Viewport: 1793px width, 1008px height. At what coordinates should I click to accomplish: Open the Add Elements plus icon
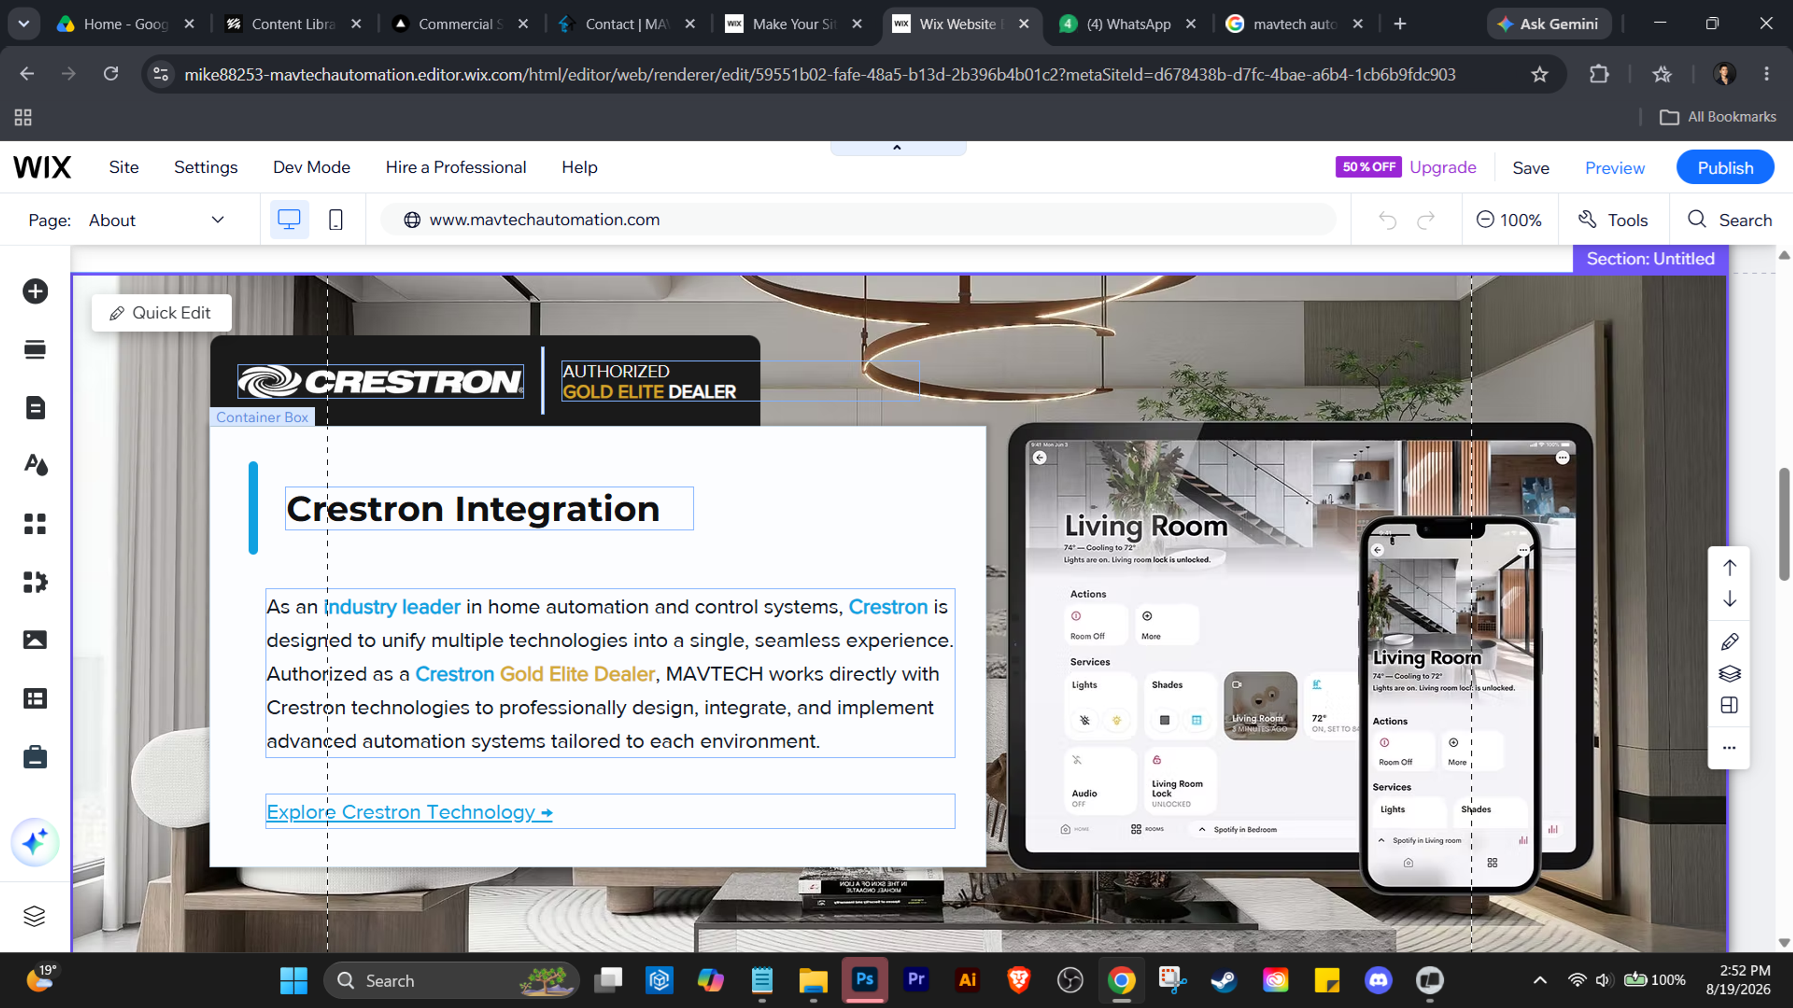(x=35, y=291)
